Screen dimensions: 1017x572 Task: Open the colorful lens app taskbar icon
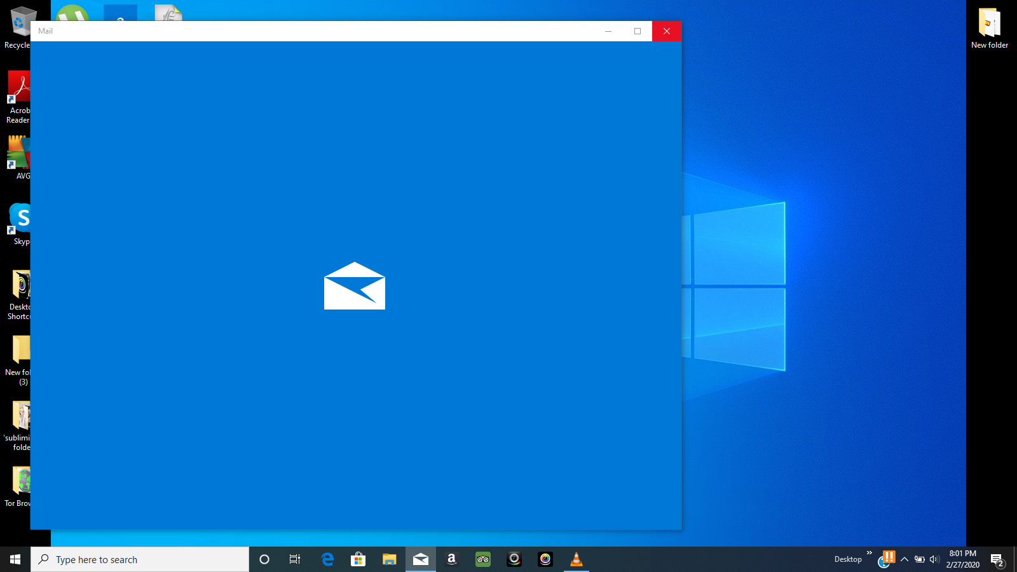[x=545, y=559]
